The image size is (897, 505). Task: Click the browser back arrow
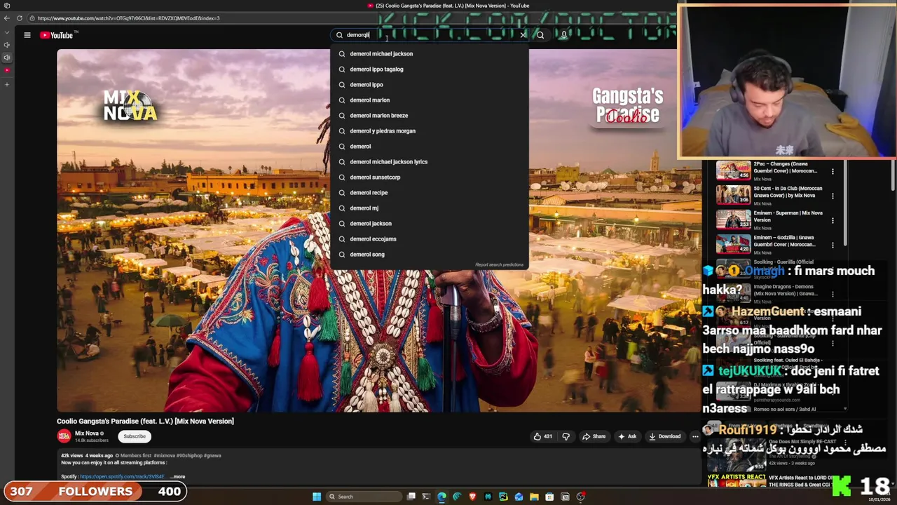tap(6, 18)
